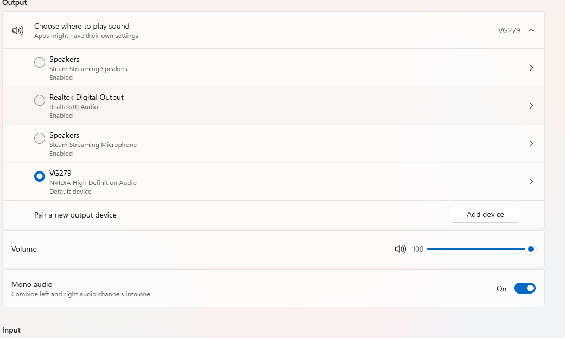
Task: Click the volume slider thumb at 100
Action: [530, 249]
